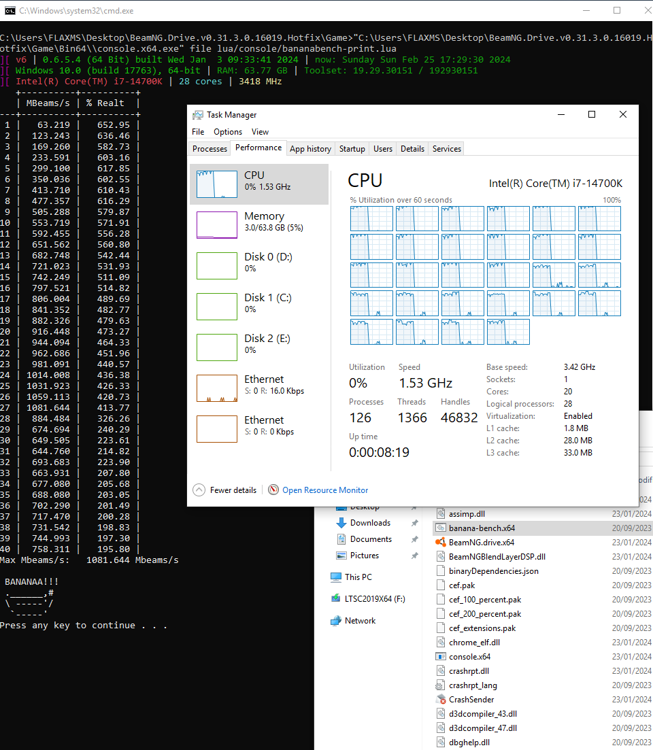Viewport: 653px width, 750px height.
Task: Open the View menu in Task Manager
Action: [x=261, y=131]
